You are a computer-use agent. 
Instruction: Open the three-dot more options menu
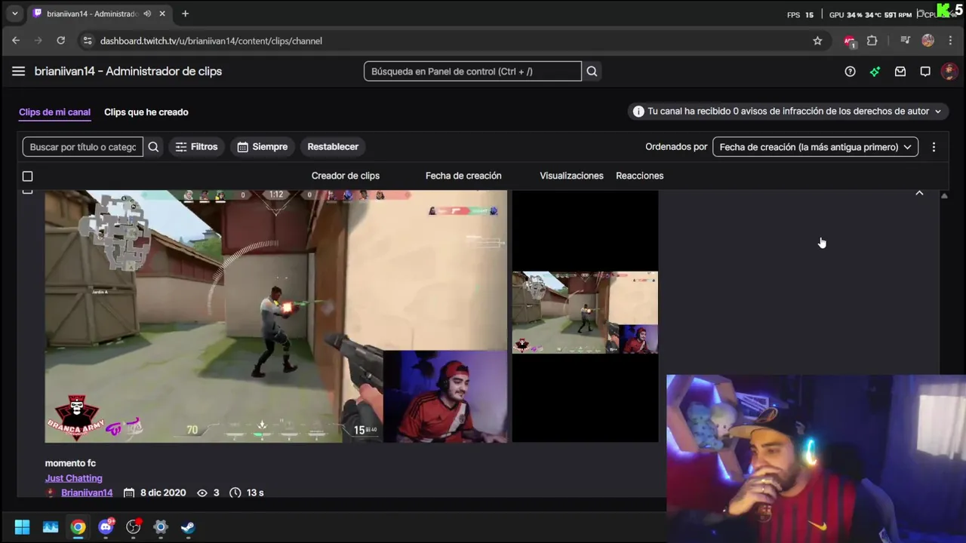[x=934, y=147]
